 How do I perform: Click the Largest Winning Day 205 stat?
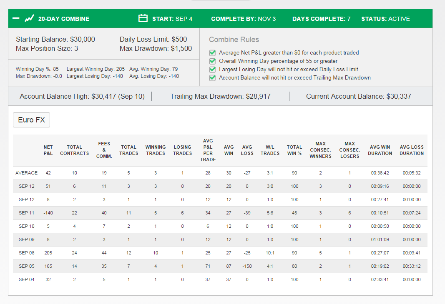coord(96,69)
